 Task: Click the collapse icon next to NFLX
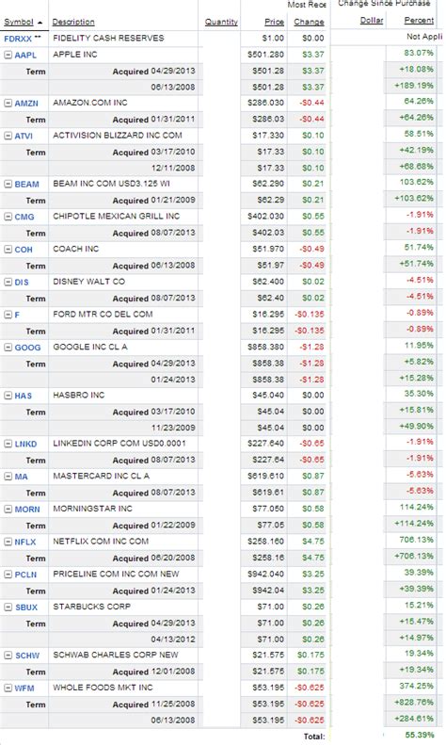pyautogui.click(x=8, y=542)
